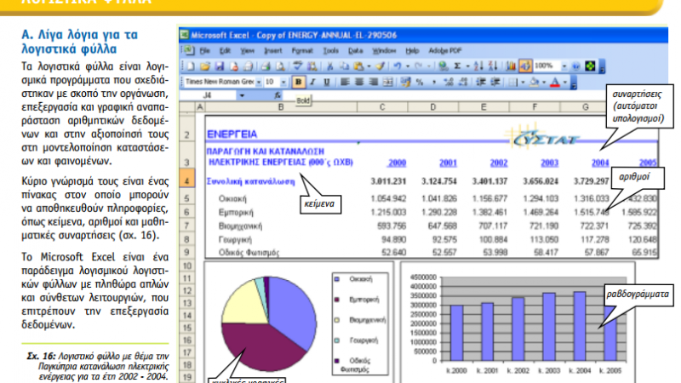Image resolution: width=681 pixels, height=383 pixels.
Task: Open the Tools menu
Action: (330, 51)
